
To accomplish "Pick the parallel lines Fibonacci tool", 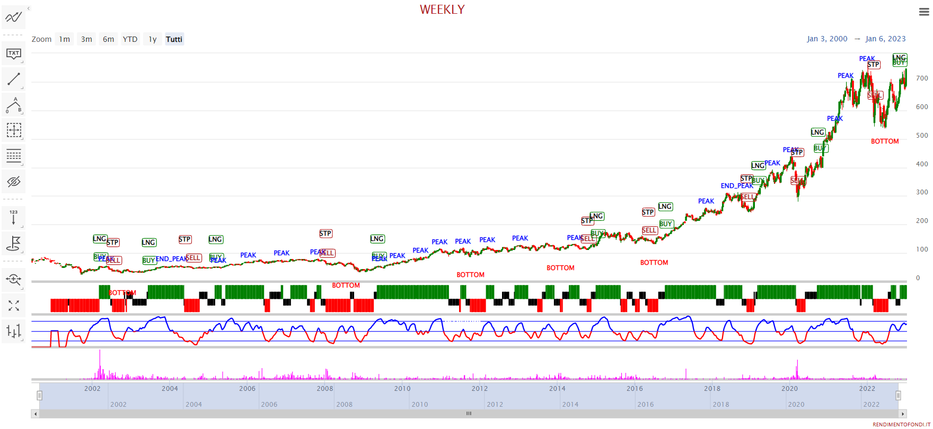I will (13, 156).
